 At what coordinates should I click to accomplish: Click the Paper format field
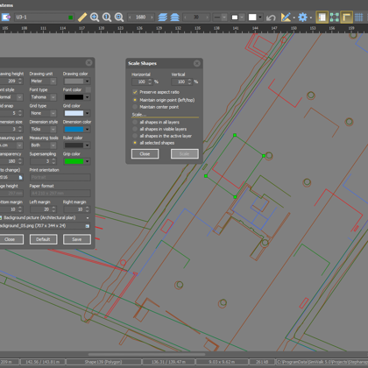point(60,194)
